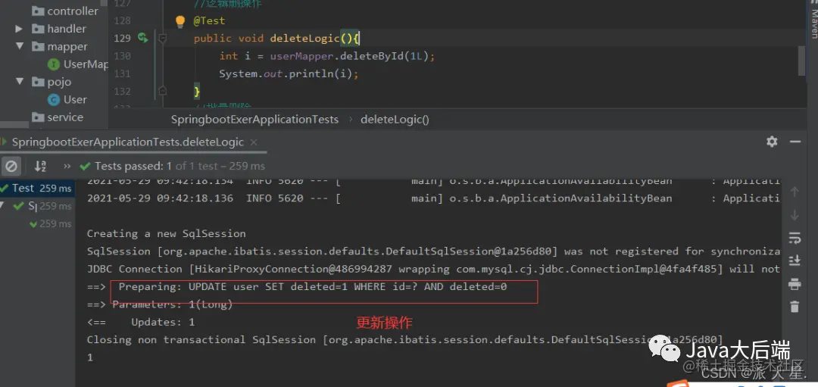This screenshot has width=818, height=387.
Task: Click the 'JDBC Connection' console line
Action: [433, 269]
